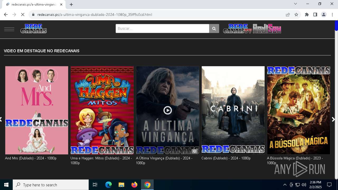Open the And Mrs poster thumbnail
This screenshot has width=338, height=190.
coord(37,110)
